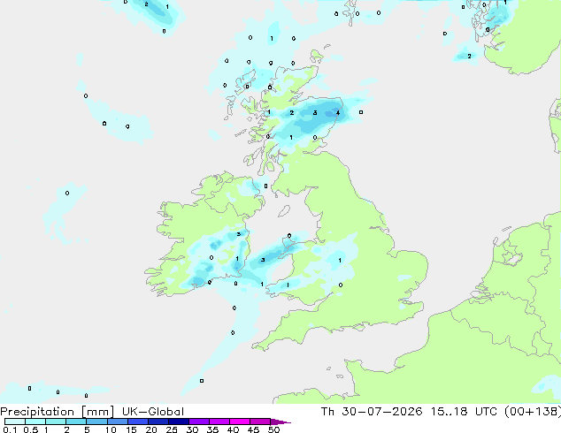
Task: Click the "15" legend scale label
Action: pyautogui.click(x=131, y=429)
